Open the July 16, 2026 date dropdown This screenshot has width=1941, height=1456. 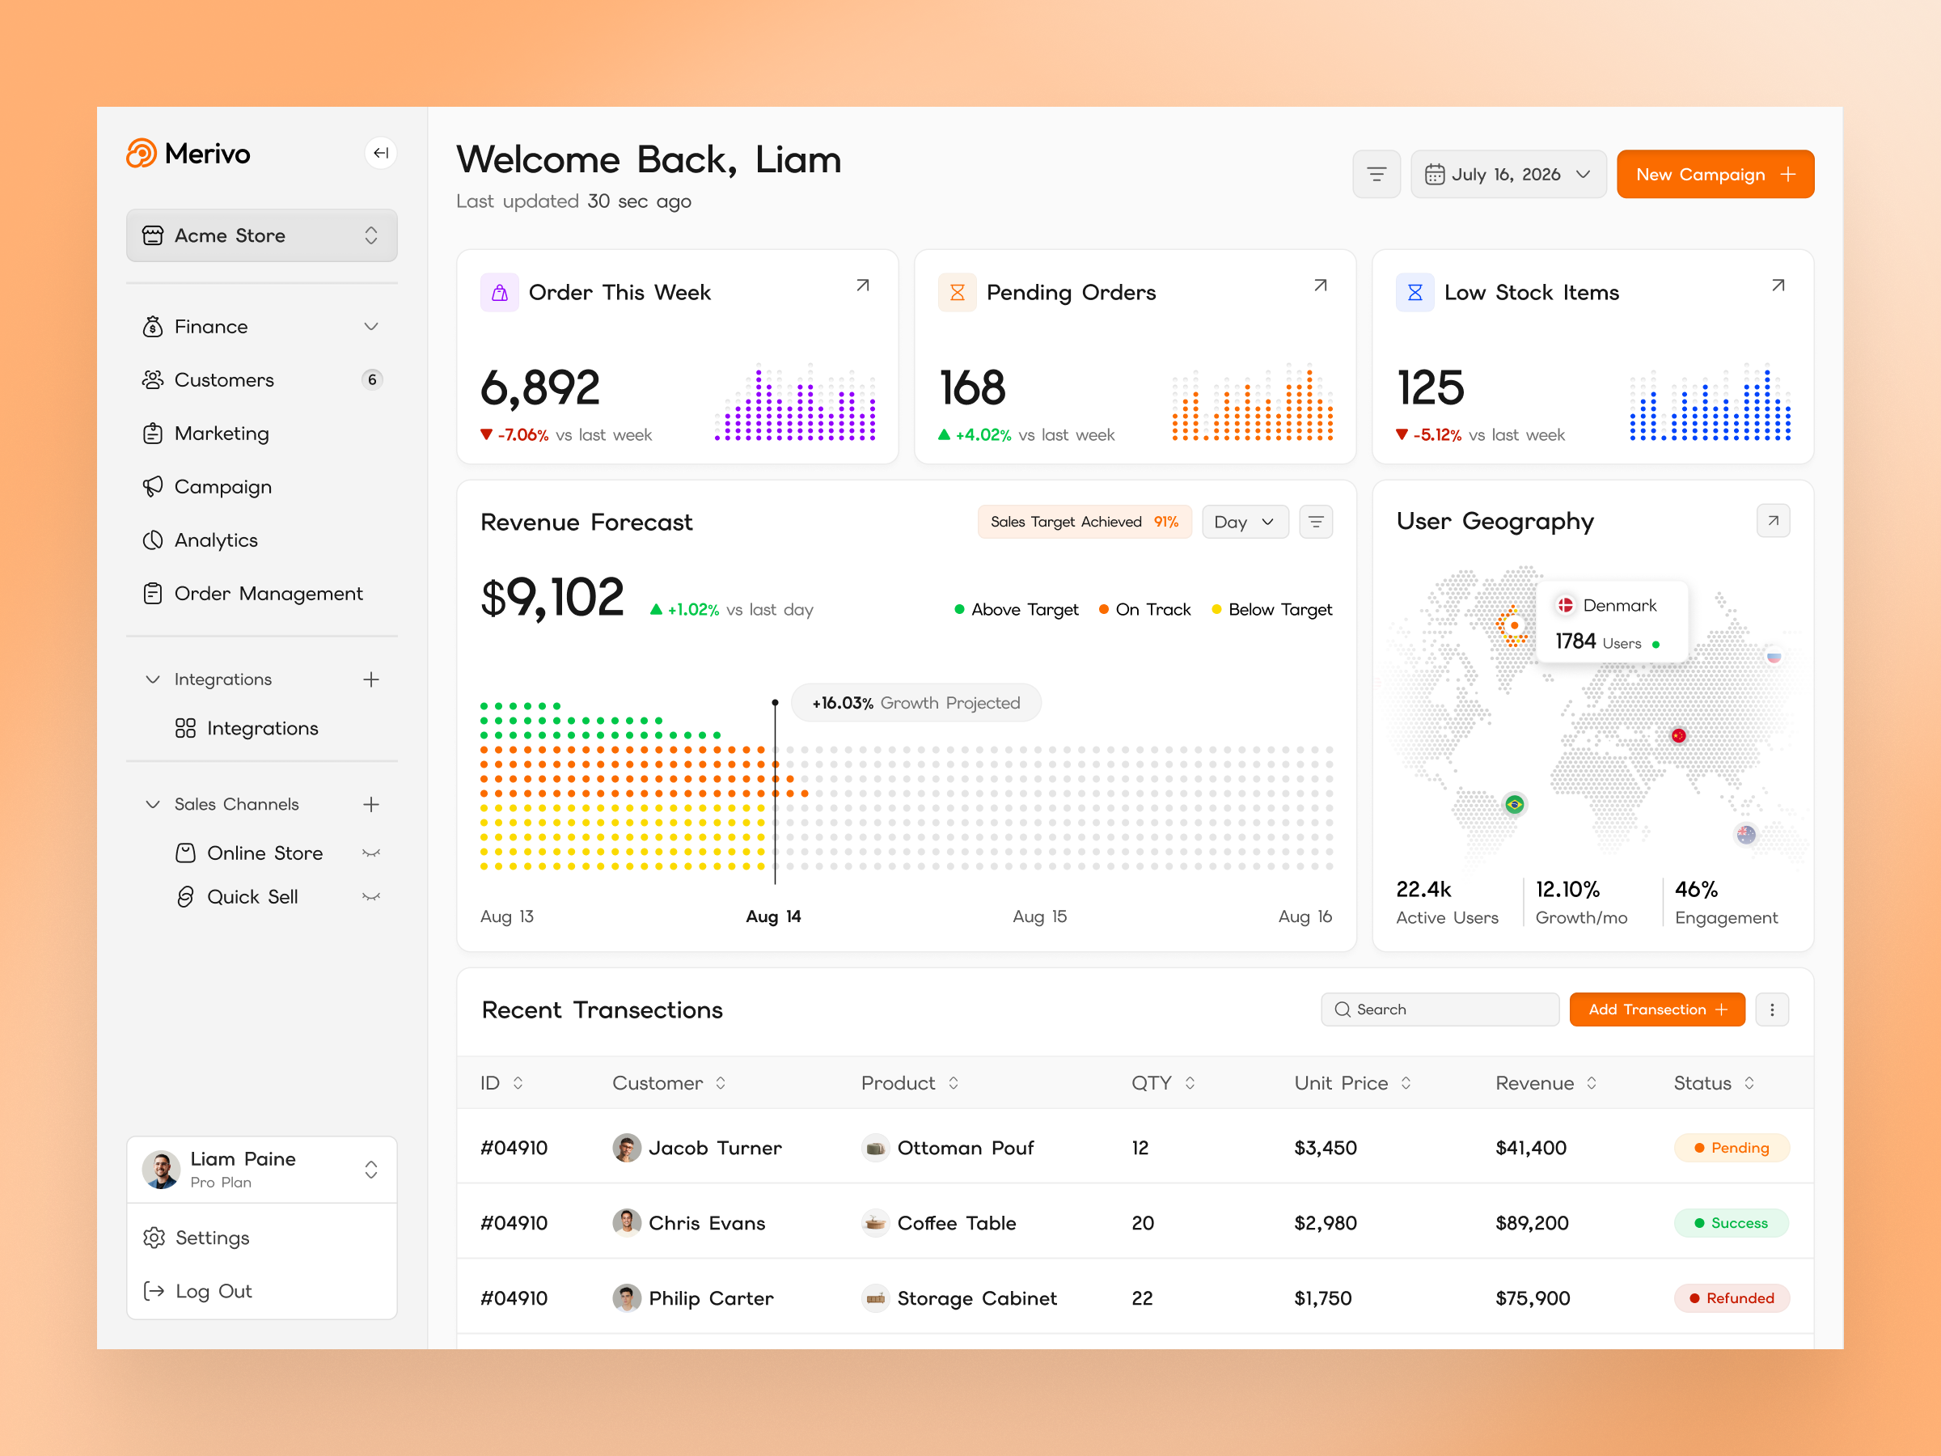(x=1508, y=174)
